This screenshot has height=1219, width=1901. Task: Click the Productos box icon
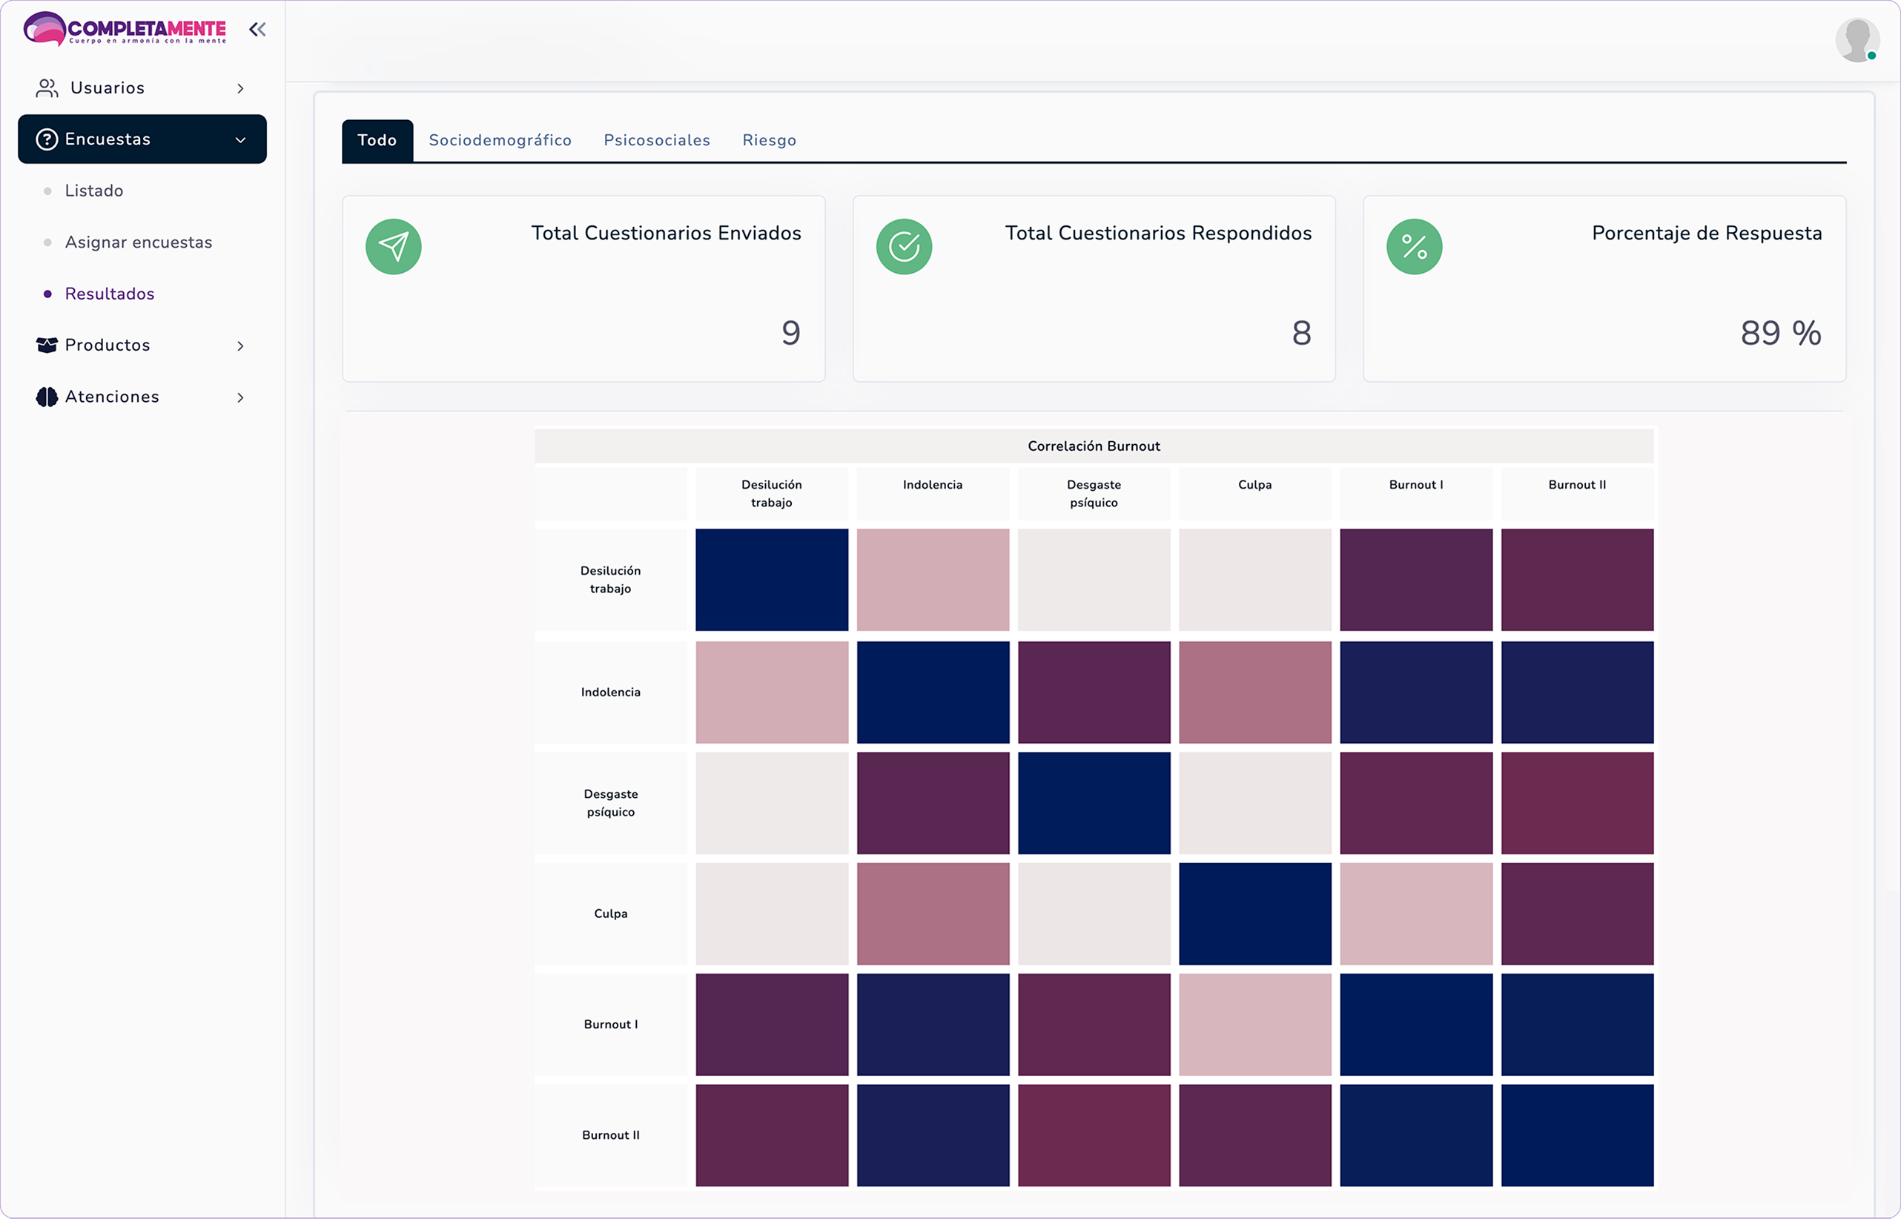[x=47, y=345]
